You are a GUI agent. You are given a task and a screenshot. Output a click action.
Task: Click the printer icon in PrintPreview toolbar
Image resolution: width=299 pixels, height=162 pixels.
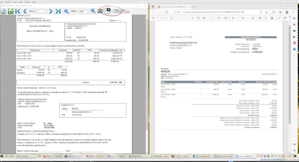tap(4, 11)
